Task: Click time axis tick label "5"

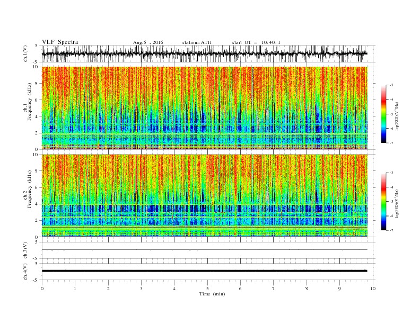Action: click(207, 289)
